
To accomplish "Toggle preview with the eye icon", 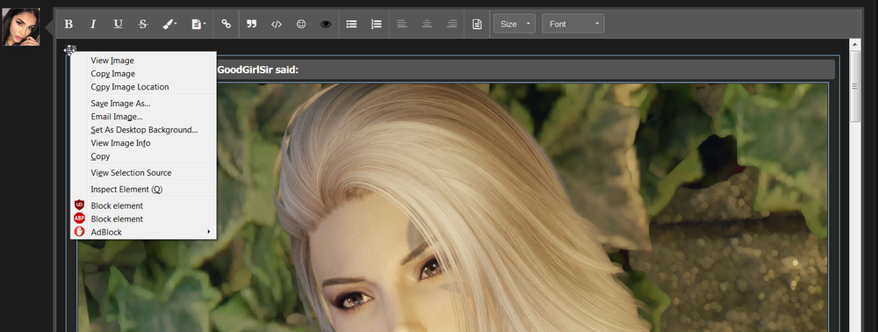I will (326, 24).
